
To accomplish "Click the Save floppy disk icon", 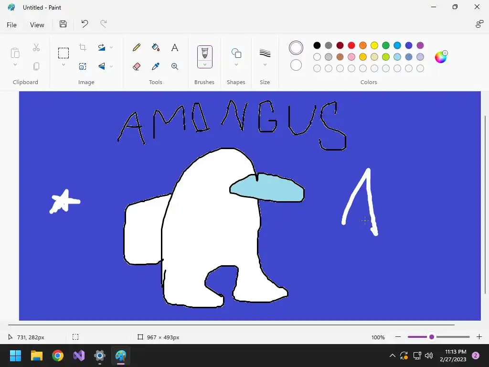I will pos(63,24).
